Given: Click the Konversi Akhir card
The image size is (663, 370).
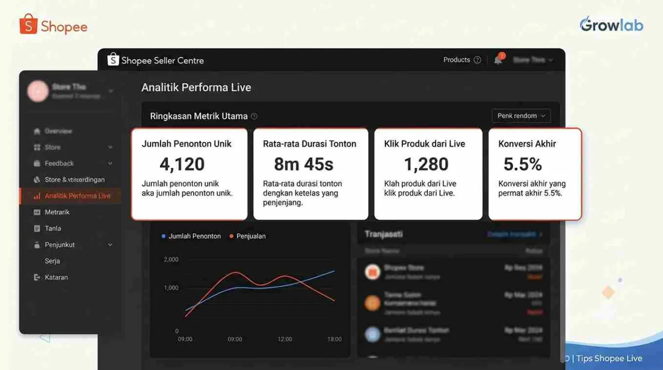Looking at the screenshot, I should tap(535, 174).
